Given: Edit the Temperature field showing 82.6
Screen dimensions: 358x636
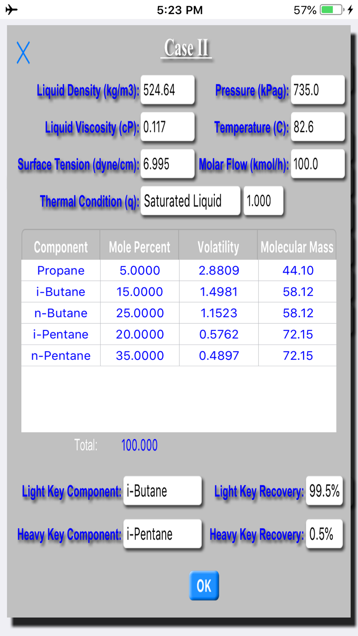Looking at the screenshot, I should click(x=318, y=127).
